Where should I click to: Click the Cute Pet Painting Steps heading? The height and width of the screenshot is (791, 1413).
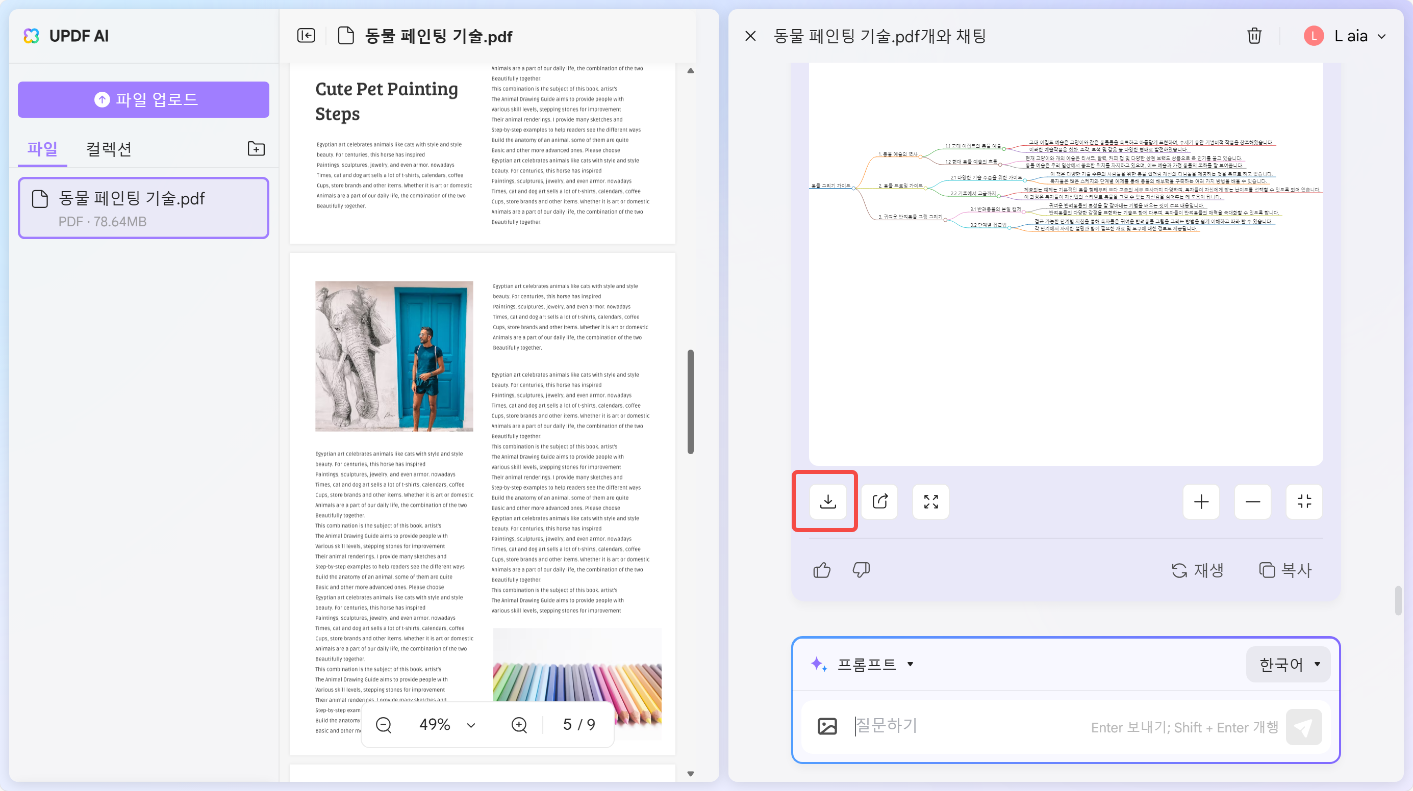pos(386,101)
